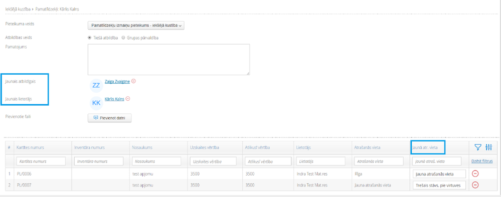Open column settings sliders icon

[489, 147]
